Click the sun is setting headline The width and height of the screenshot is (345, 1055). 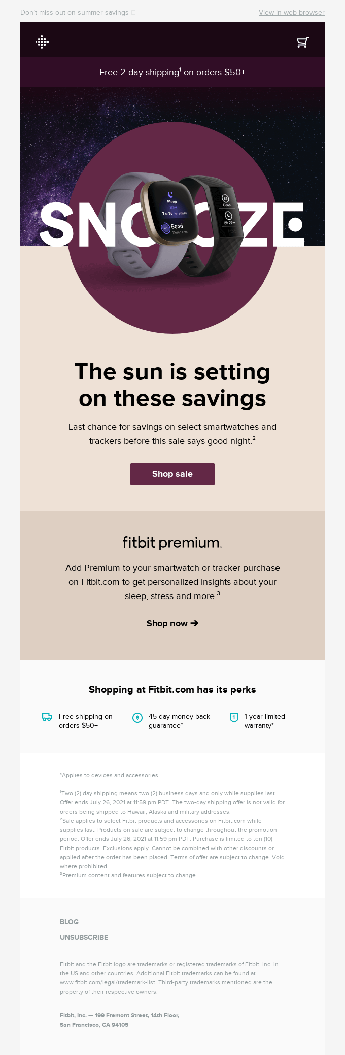click(x=172, y=384)
